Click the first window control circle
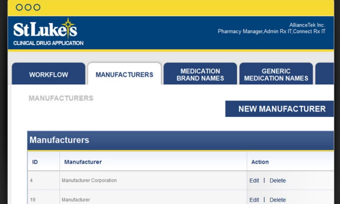 [x=19, y=7]
